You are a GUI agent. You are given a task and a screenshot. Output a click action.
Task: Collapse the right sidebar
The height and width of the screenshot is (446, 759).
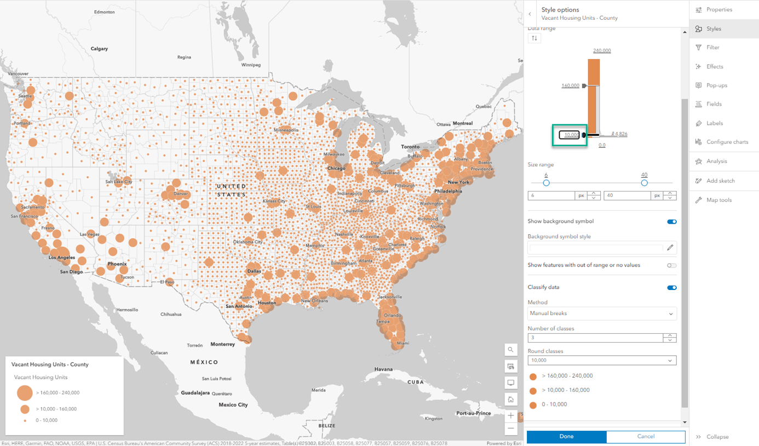point(713,437)
